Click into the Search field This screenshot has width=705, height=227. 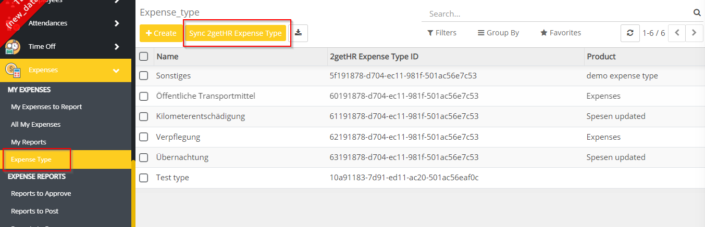(x=558, y=14)
